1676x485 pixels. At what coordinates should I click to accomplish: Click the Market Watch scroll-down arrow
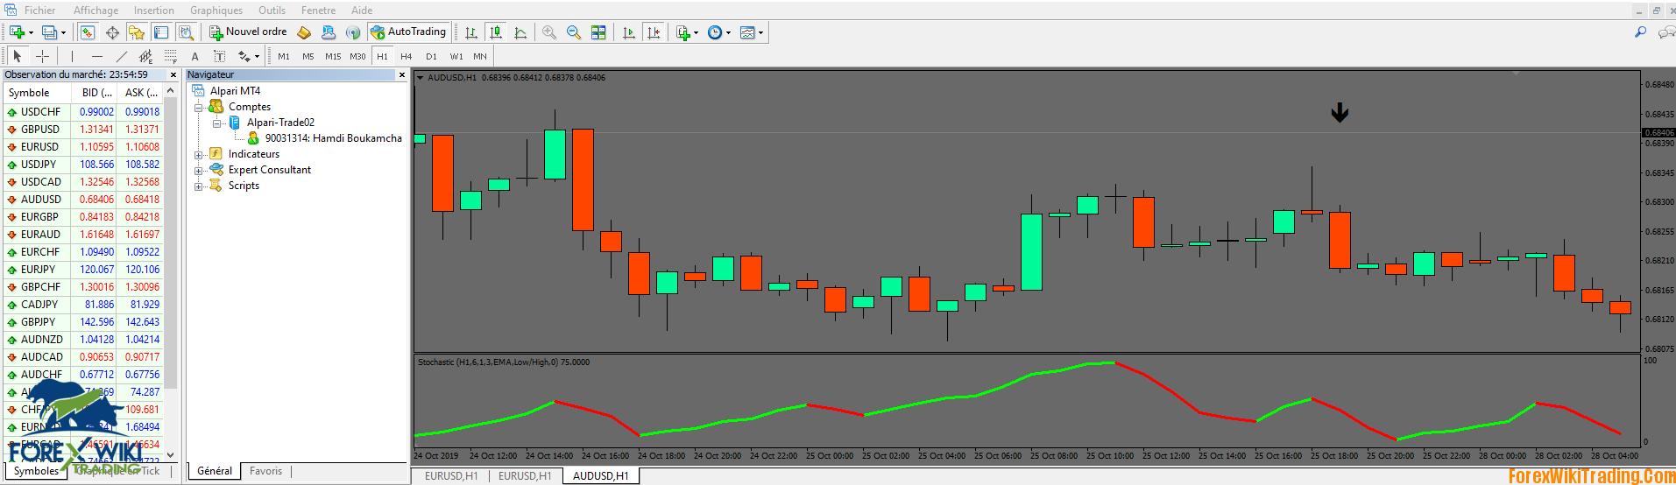coord(171,455)
